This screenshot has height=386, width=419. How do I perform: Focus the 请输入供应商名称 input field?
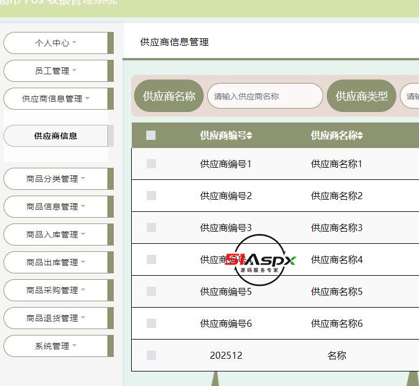pos(265,96)
